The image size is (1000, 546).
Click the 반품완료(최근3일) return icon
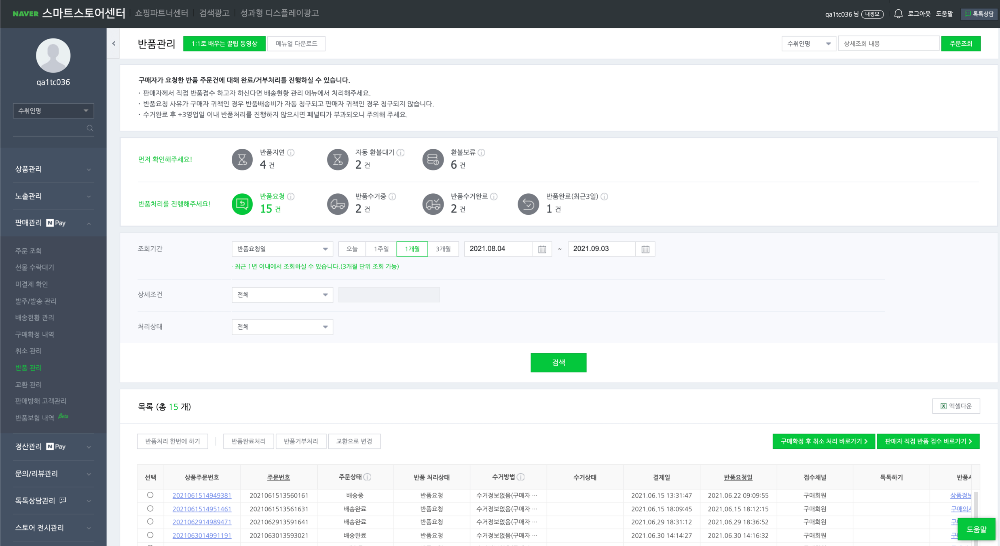[528, 203]
